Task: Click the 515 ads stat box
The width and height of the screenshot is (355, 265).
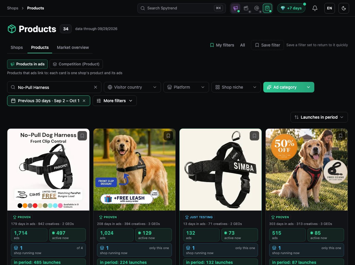Action: [x=287, y=235]
